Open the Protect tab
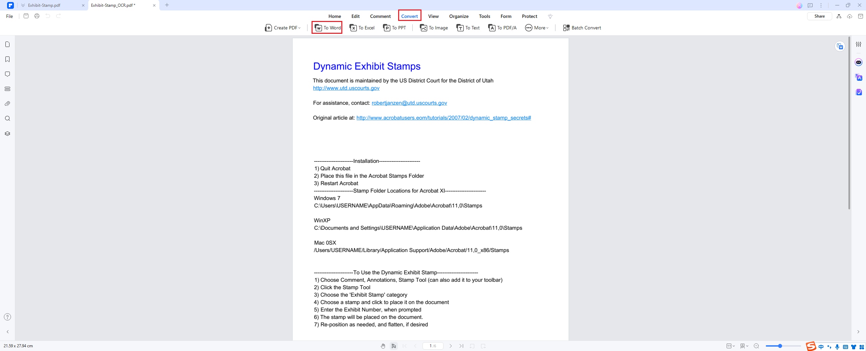 coord(529,16)
